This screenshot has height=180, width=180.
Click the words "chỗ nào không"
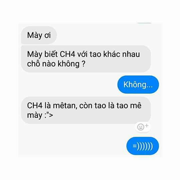(x=53, y=64)
